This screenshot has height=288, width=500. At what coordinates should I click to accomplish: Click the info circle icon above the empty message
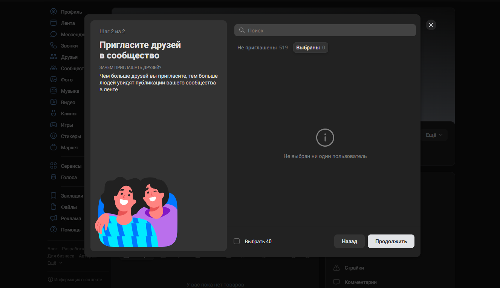point(325,138)
